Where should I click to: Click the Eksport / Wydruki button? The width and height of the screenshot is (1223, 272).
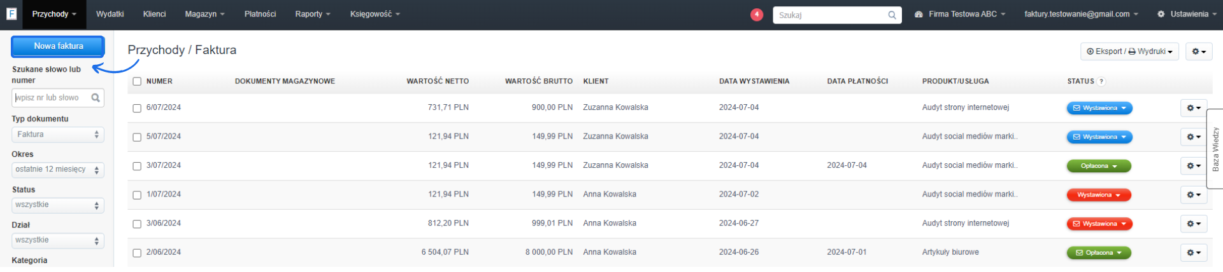point(1129,51)
